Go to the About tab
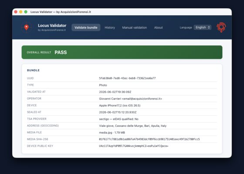The image size is (244, 174). (x=159, y=27)
